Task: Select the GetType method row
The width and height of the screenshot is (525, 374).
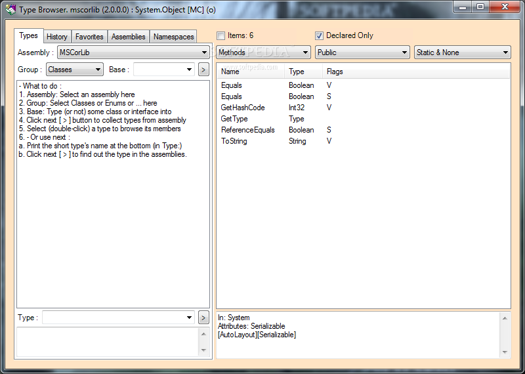Action: pos(364,119)
